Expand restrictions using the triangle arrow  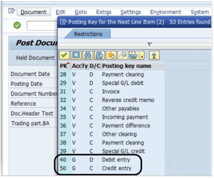pyautogui.click(x=150, y=44)
